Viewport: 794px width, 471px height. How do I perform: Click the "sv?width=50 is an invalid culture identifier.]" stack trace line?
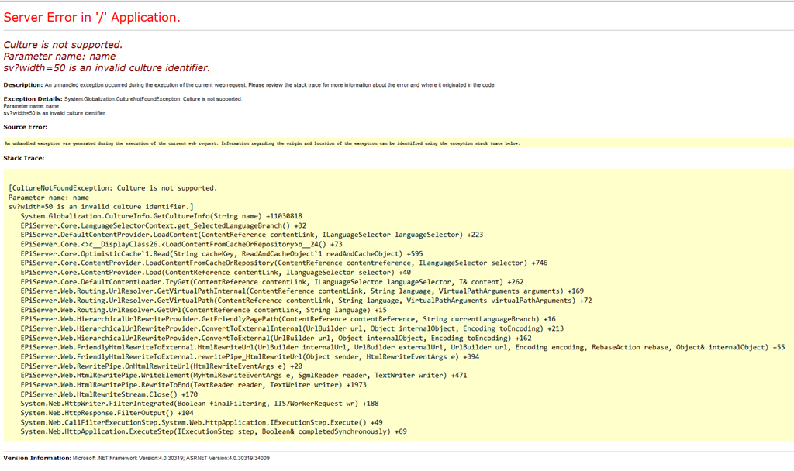(102, 206)
